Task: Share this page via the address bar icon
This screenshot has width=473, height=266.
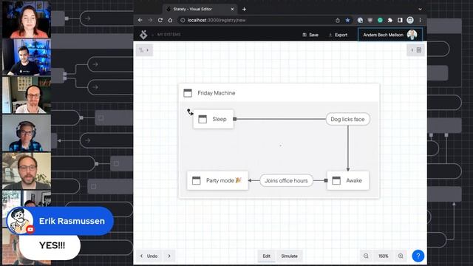Action: click(338, 20)
